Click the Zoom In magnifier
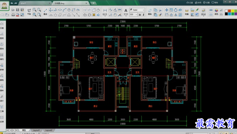This screenshot has height=134, width=237. pyautogui.click(x=34, y=10)
